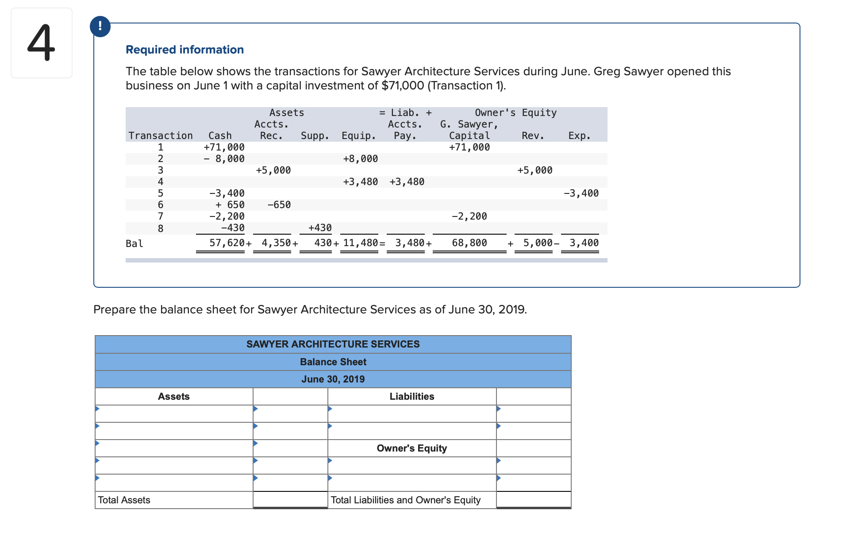Viewport: 846px width, 533px height.
Task: Open third asset name dropdown row
Action: [174, 448]
